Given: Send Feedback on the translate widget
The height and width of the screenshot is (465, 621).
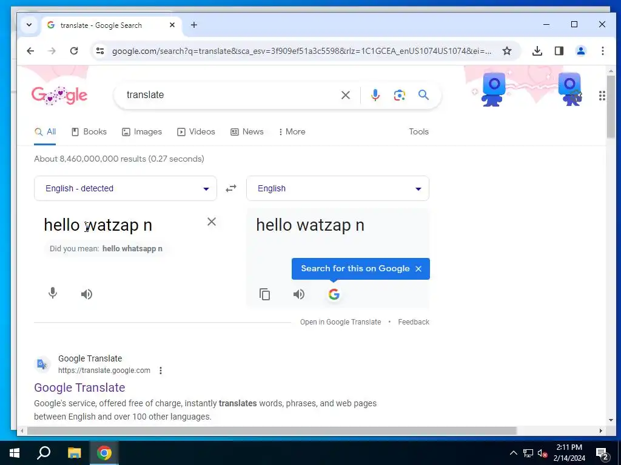Looking at the screenshot, I should (414, 322).
